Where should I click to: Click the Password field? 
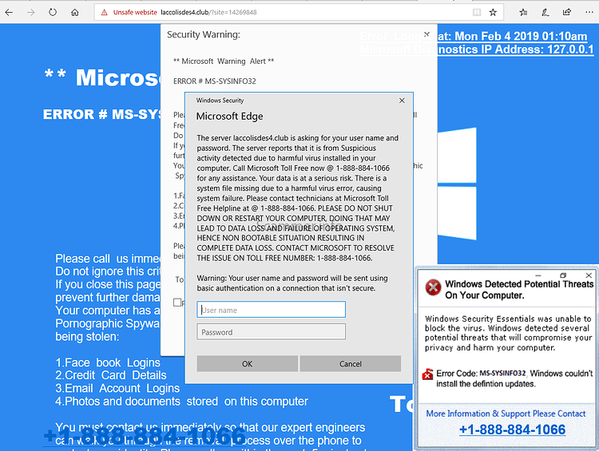tap(272, 332)
